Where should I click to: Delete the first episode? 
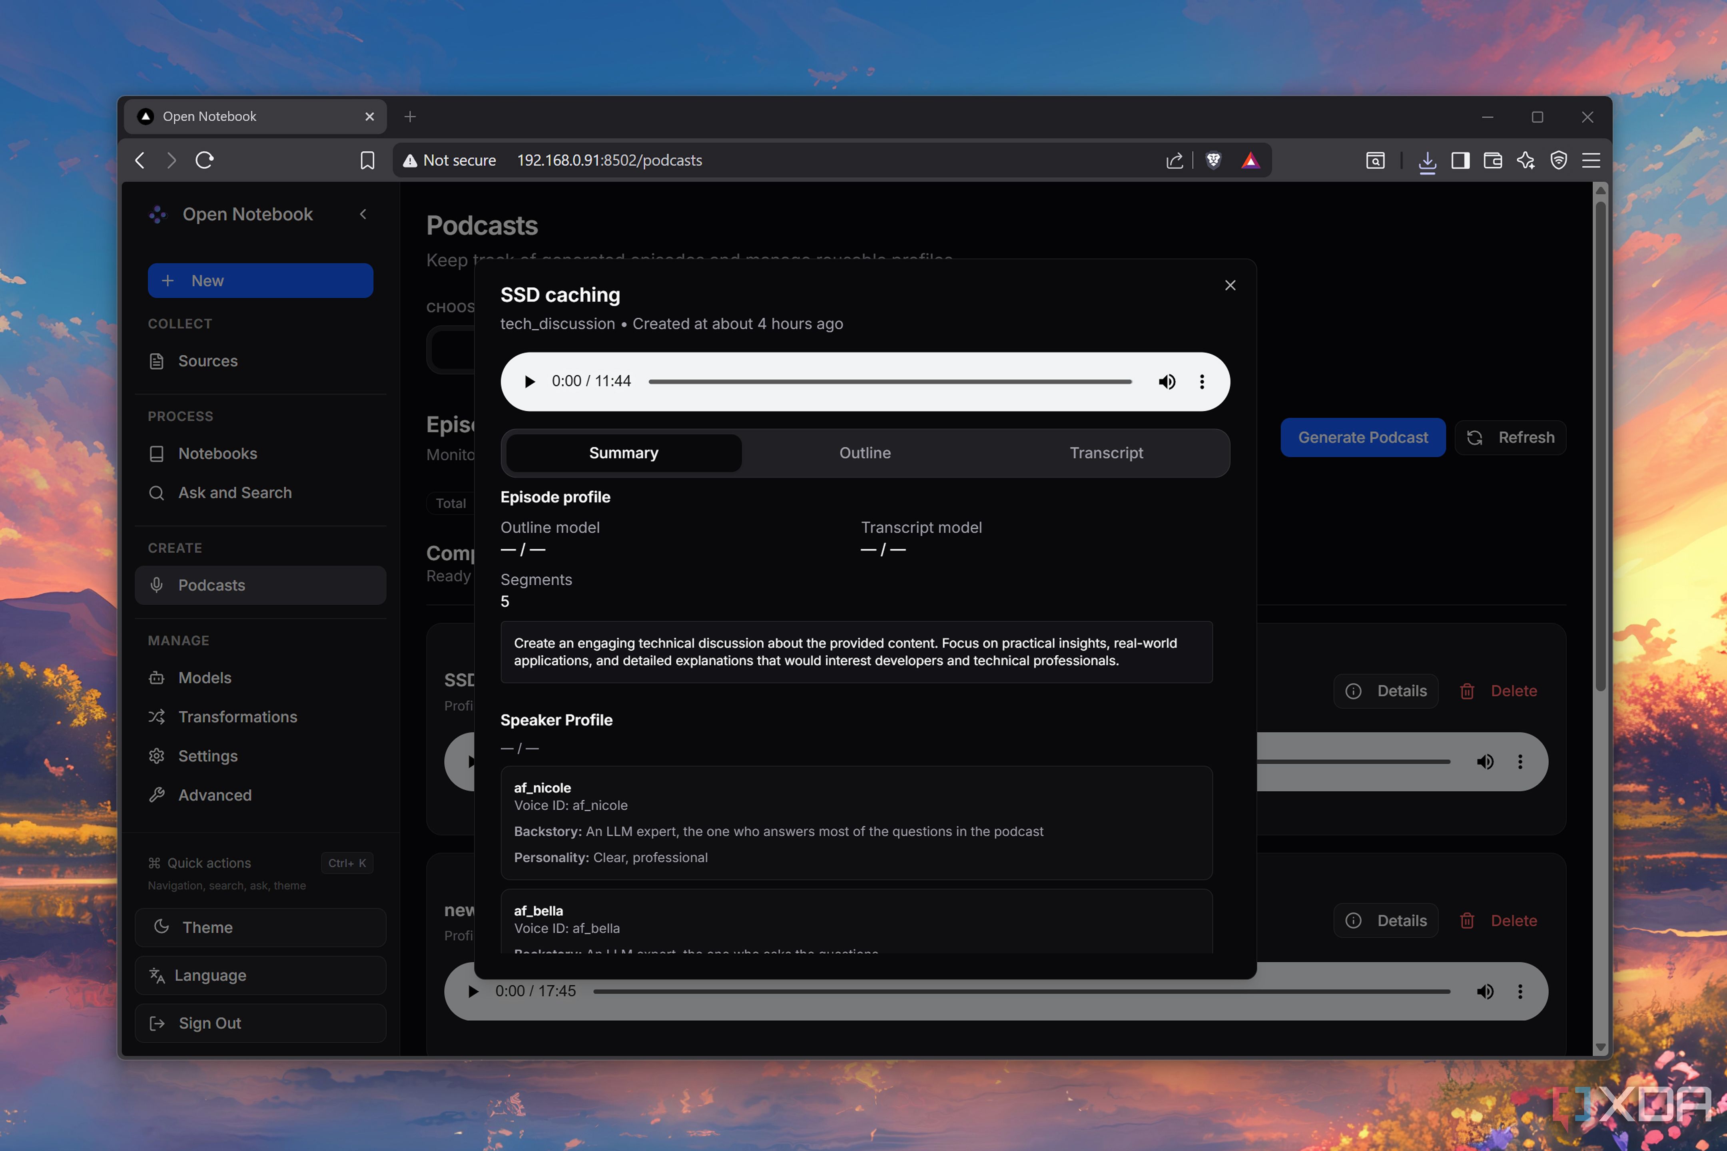coord(1499,691)
